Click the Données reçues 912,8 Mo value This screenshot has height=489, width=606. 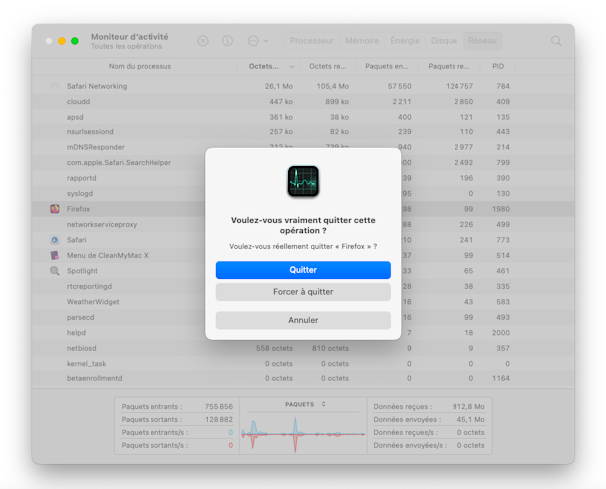pyautogui.click(x=468, y=406)
